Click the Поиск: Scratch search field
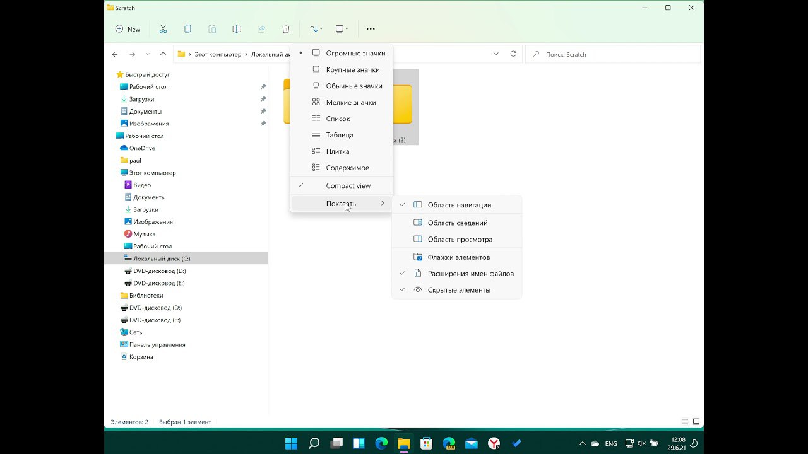 [613, 54]
